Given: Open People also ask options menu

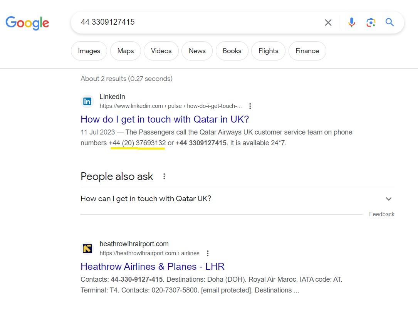Looking at the screenshot, I should [164, 176].
